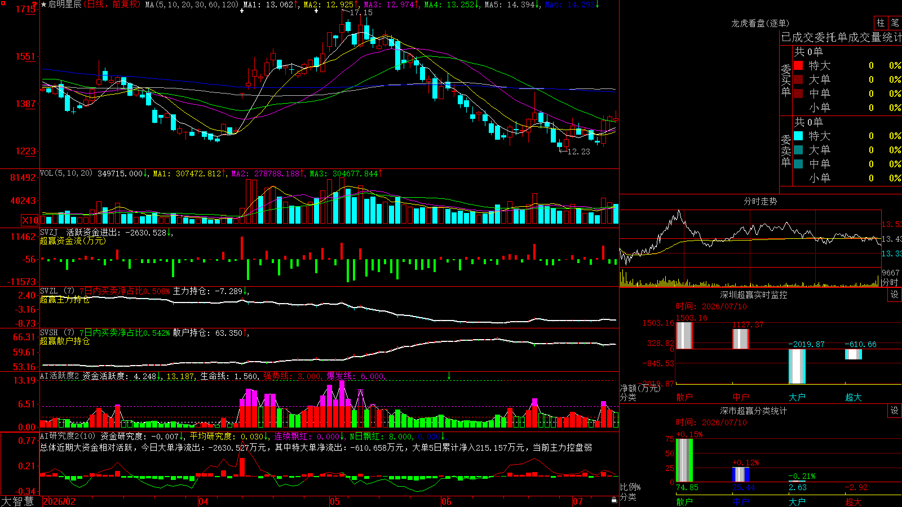Switch 龙虎看盘 to 笔 view
902x507 pixels.
(895, 23)
